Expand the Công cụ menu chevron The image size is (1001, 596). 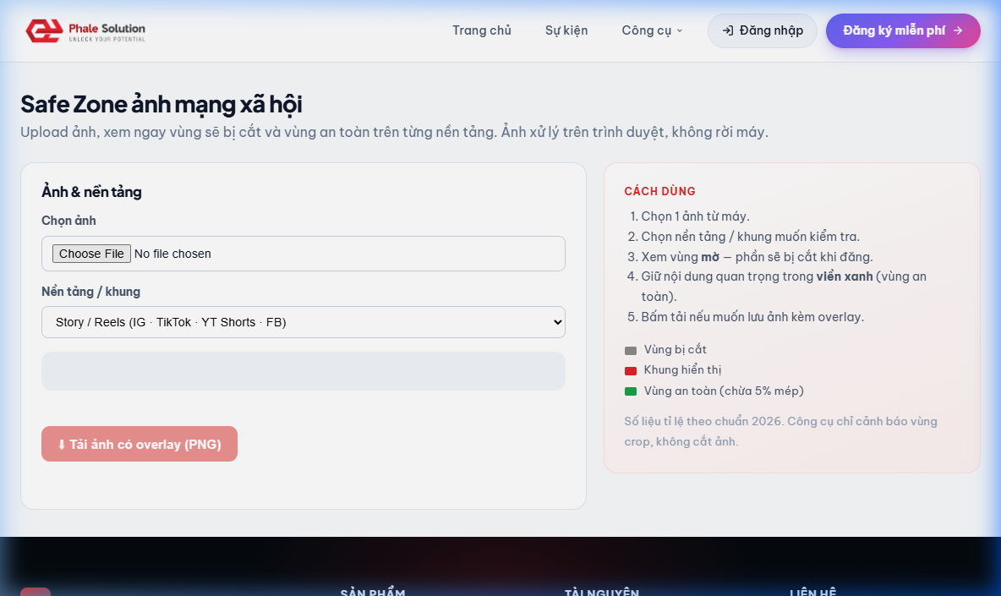679,30
